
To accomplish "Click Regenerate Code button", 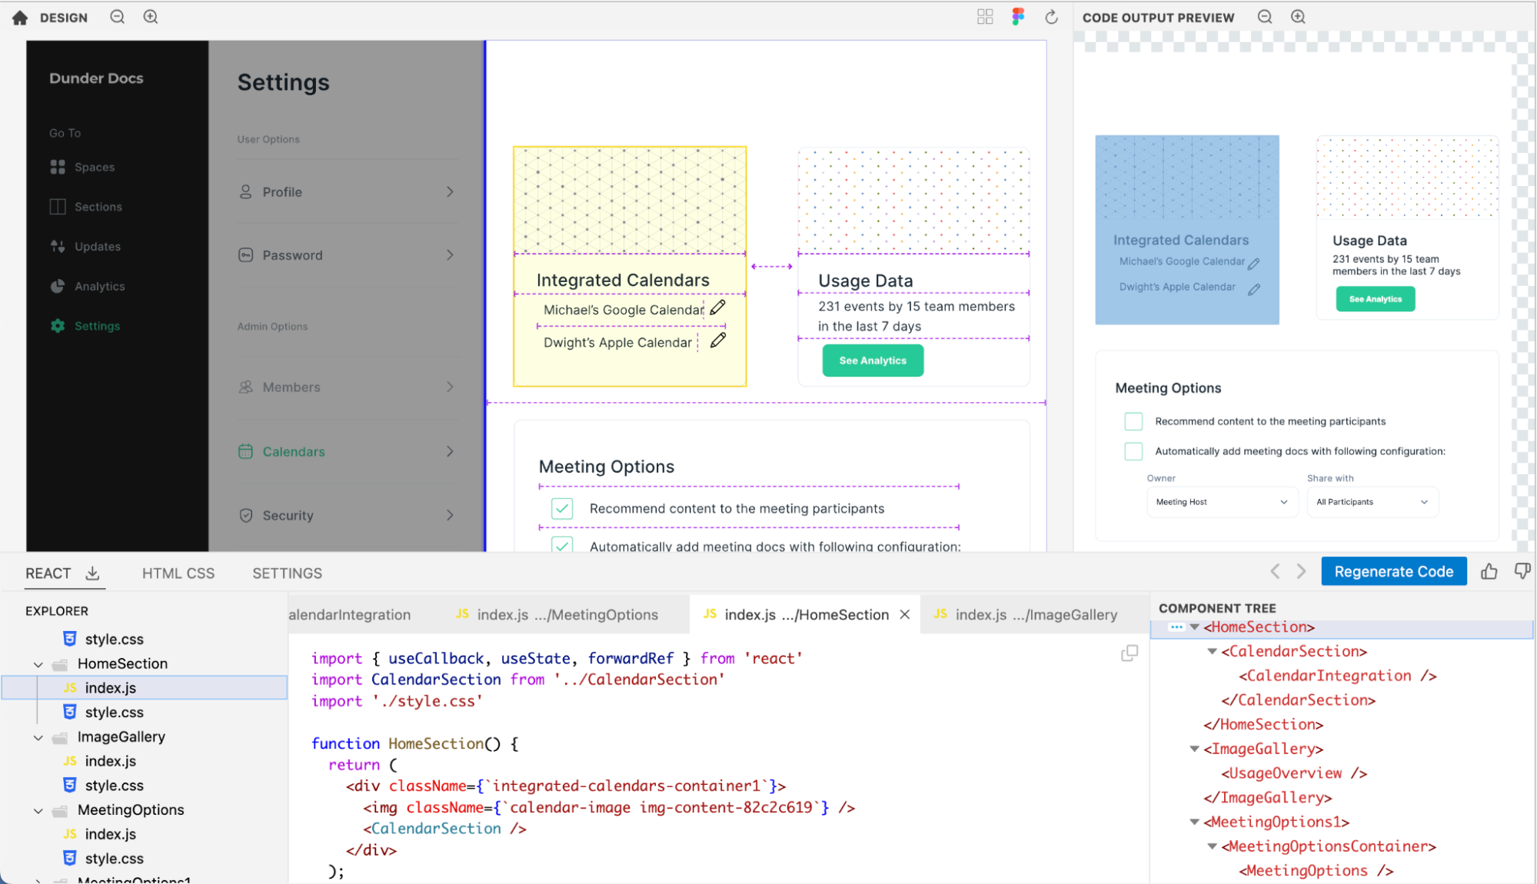I will point(1393,571).
